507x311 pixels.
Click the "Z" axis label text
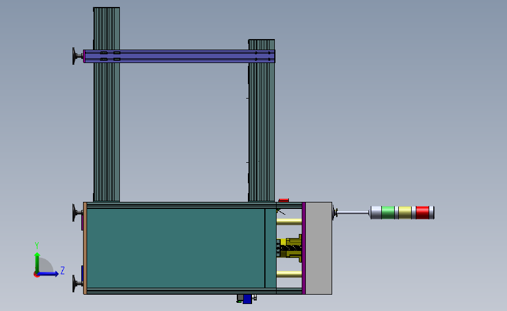tap(63, 270)
